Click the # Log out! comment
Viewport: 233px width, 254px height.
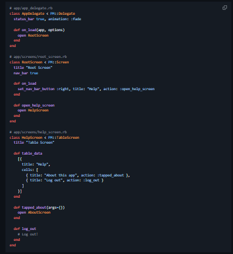(x=28, y=234)
